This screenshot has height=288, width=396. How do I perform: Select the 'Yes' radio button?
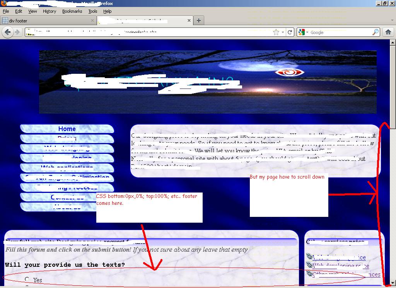coord(27,279)
